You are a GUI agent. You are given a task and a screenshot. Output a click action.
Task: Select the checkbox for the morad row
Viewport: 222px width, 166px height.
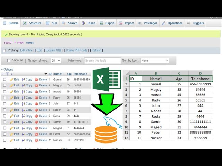[x=5, y=91]
